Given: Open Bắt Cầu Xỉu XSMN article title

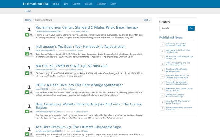Looking at the screenshot, I should coord(71,66).
